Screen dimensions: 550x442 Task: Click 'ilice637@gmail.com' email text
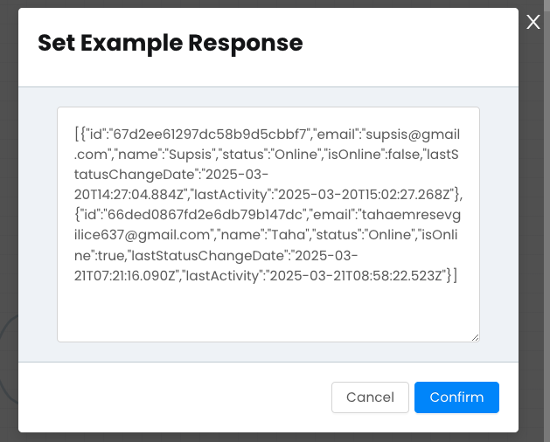pos(142,235)
